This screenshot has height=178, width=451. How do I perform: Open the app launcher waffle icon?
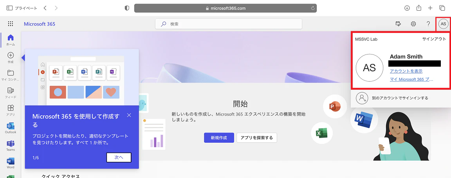pyautogui.click(x=10, y=24)
